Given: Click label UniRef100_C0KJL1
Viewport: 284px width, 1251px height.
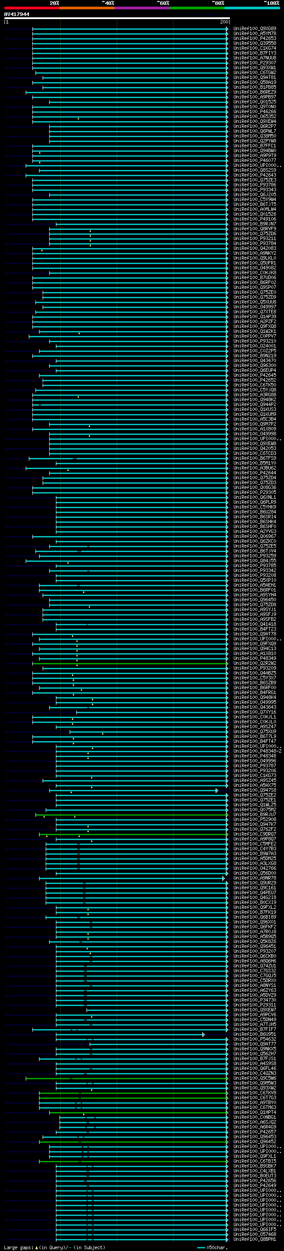Looking at the screenshot, I should click(x=255, y=717).
